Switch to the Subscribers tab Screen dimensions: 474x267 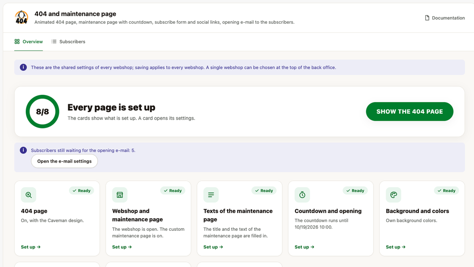[69, 41]
